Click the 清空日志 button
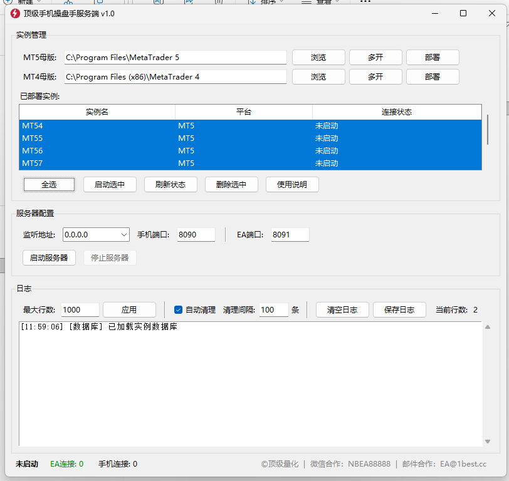The image size is (509, 481). [x=342, y=310]
